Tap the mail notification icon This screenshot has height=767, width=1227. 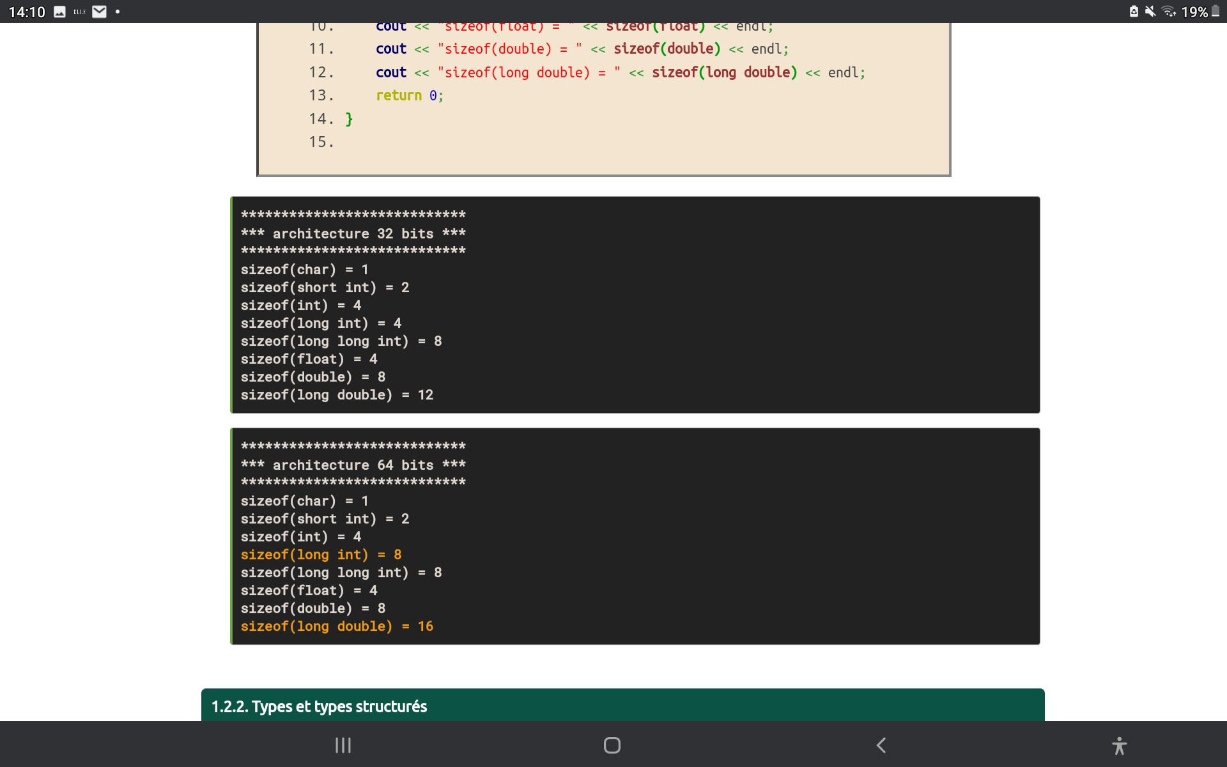click(x=99, y=12)
